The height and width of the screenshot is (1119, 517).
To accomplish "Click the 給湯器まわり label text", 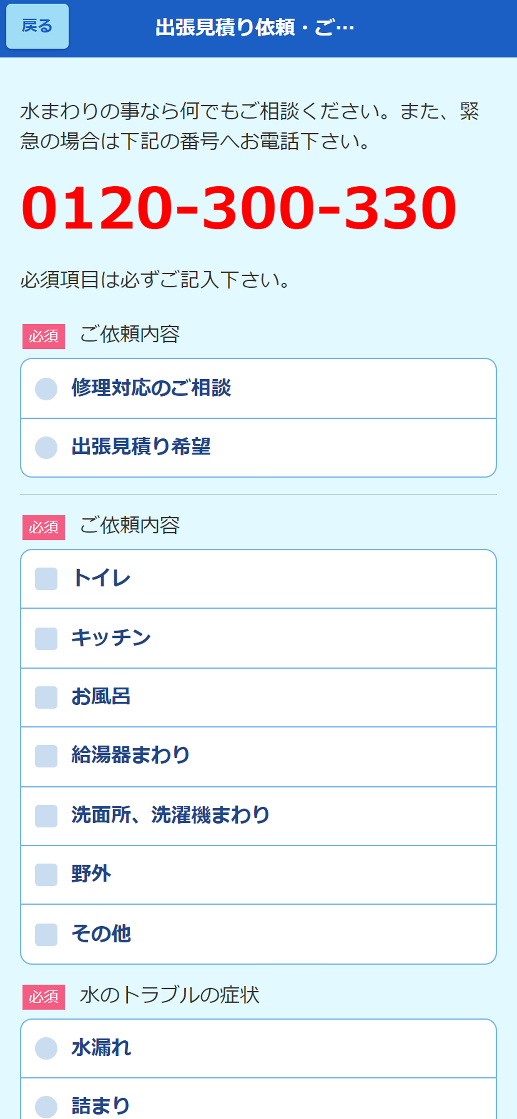I will [x=130, y=755].
